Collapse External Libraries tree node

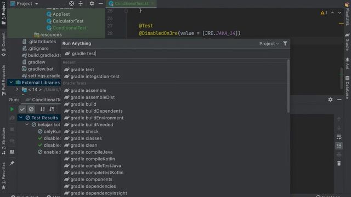pos(11,83)
